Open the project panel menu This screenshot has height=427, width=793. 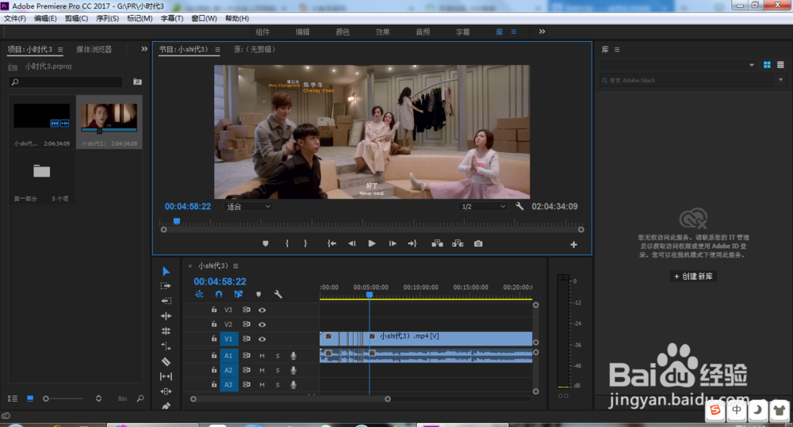point(60,50)
